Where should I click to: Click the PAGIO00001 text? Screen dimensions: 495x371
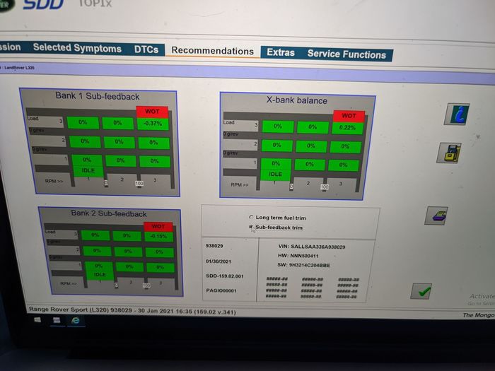pos(221,290)
